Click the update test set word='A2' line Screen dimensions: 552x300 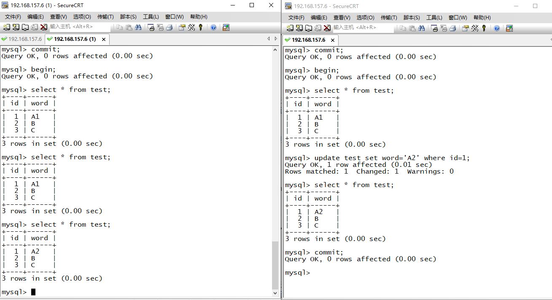coord(377,158)
